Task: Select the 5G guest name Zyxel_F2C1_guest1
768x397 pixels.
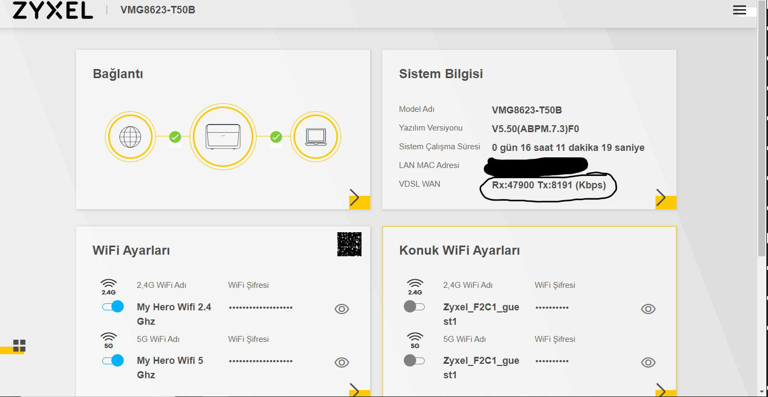Action: pyautogui.click(x=481, y=368)
